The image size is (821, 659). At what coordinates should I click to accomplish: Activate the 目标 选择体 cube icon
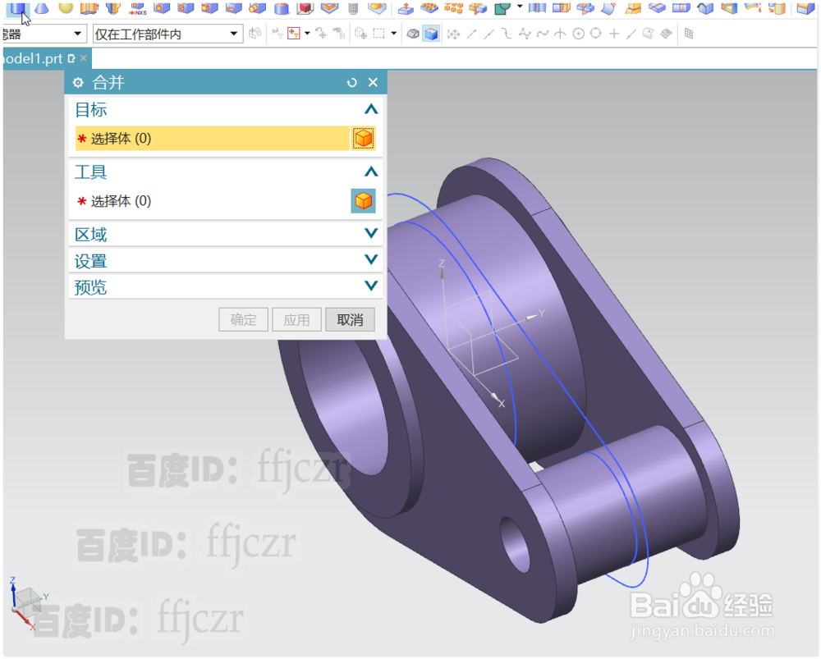[x=364, y=138]
